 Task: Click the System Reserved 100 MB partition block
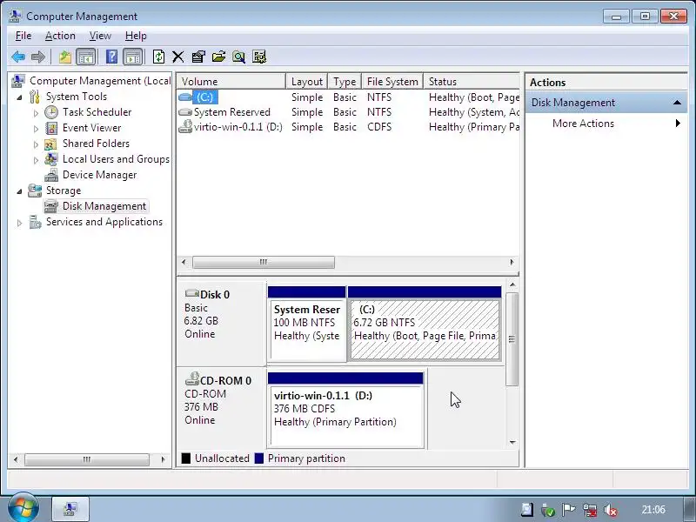coord(307,324)
